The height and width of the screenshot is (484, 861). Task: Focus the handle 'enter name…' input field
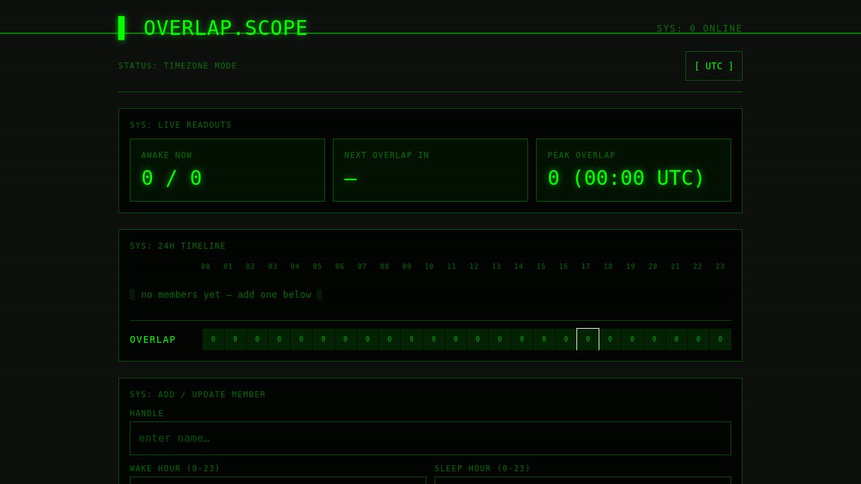430,438
